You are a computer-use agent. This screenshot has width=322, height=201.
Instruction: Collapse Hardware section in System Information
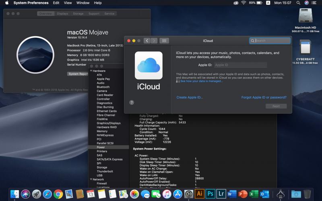[x=91, y=71]
